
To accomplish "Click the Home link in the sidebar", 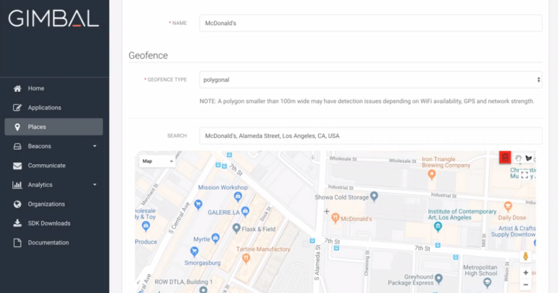I will click(36, 88).
